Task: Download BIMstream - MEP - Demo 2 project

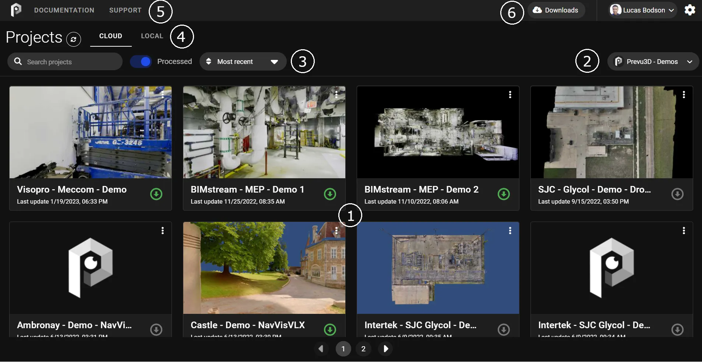Action: point(504,194)
